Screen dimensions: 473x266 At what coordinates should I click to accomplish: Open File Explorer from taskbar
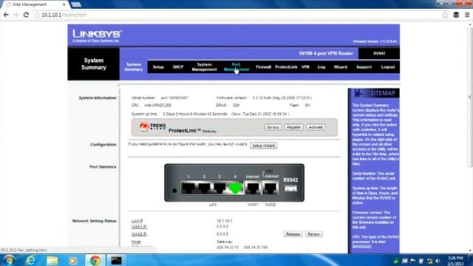tap(52, 260)
